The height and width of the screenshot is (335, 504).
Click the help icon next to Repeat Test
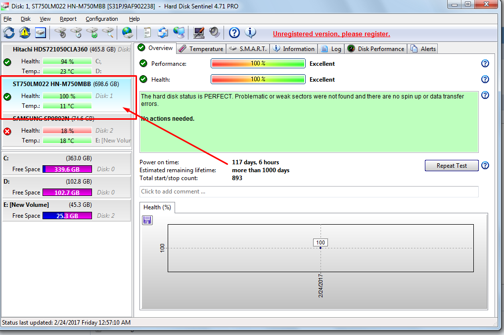(x=485, y=165)
